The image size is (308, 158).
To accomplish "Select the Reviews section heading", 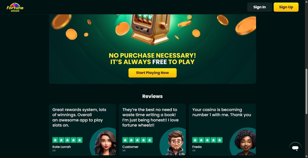I will coord(152,96).
